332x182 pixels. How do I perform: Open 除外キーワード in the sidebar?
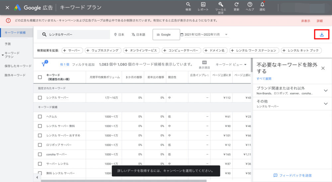coord(15,75)
